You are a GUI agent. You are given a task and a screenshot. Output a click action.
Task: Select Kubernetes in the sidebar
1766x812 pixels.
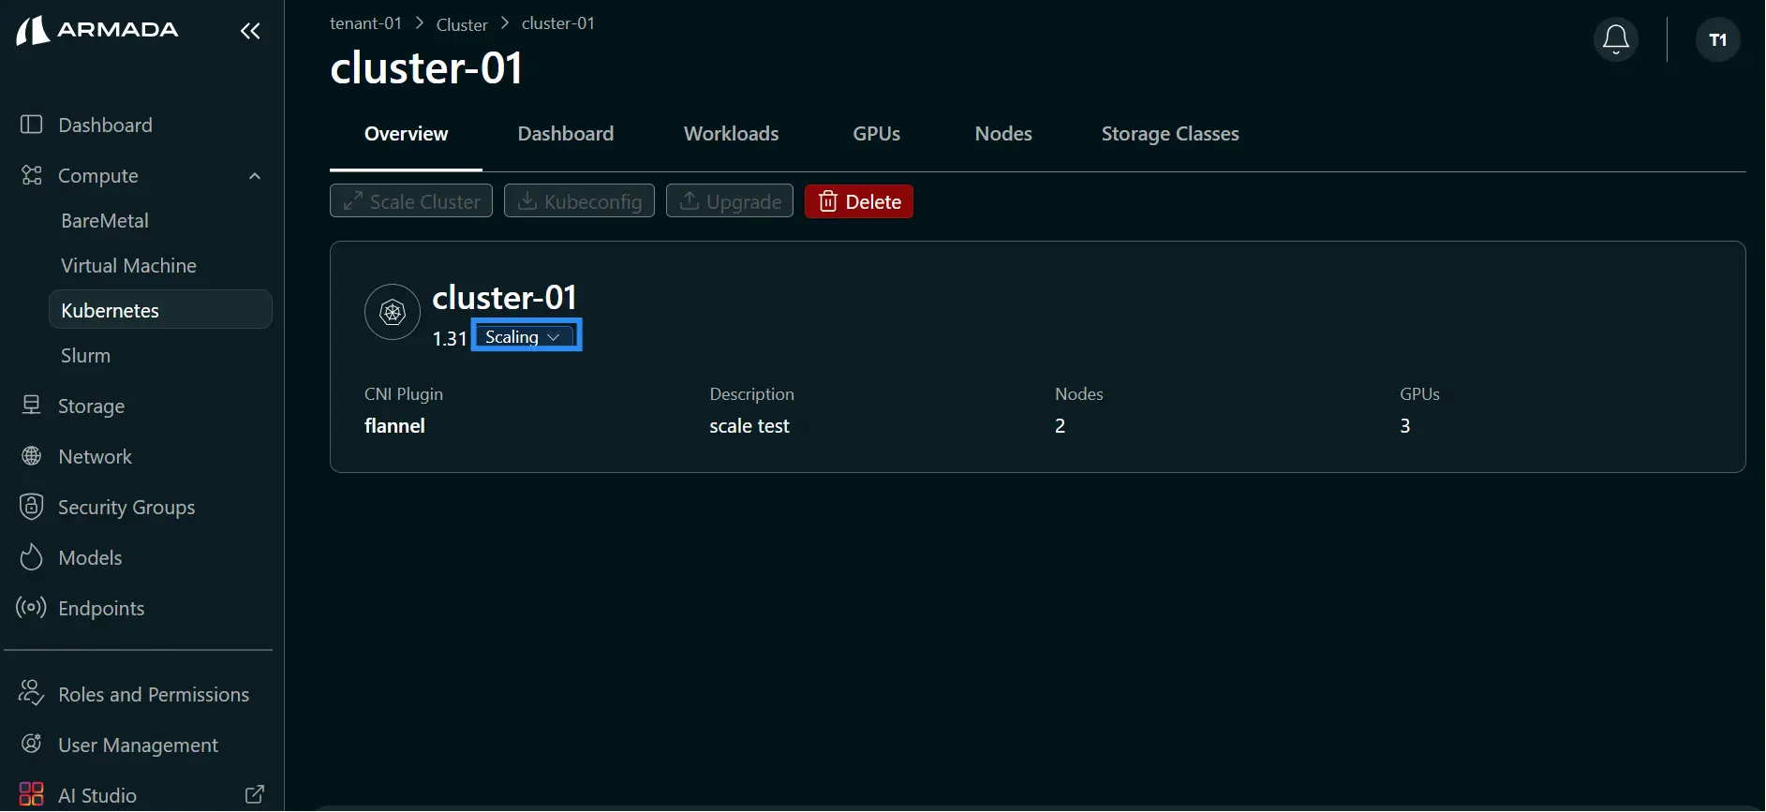tap(160, 310)
